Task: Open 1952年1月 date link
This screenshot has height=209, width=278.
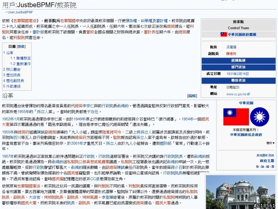Action: pos(11,119)
